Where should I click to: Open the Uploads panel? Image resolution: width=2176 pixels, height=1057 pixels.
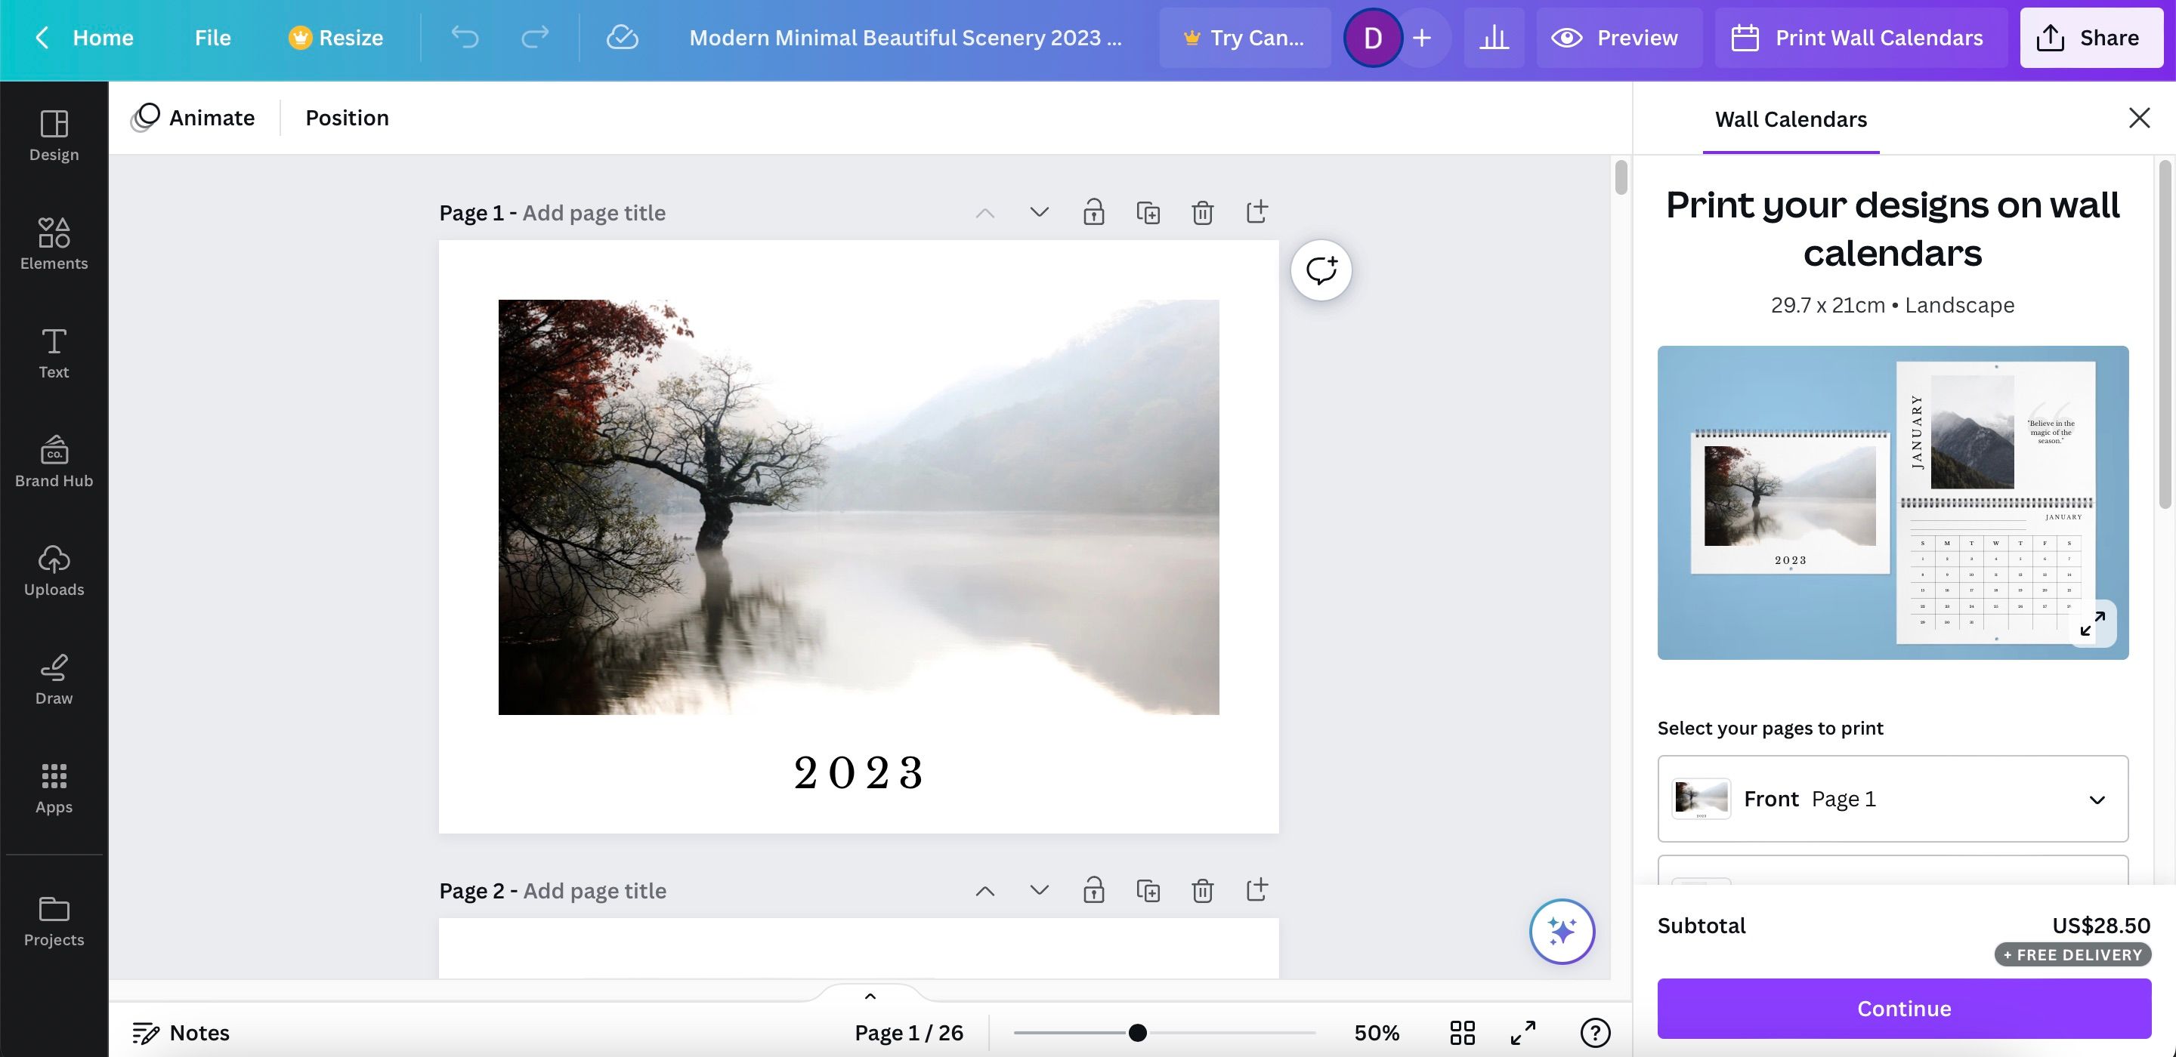(53, 570)
